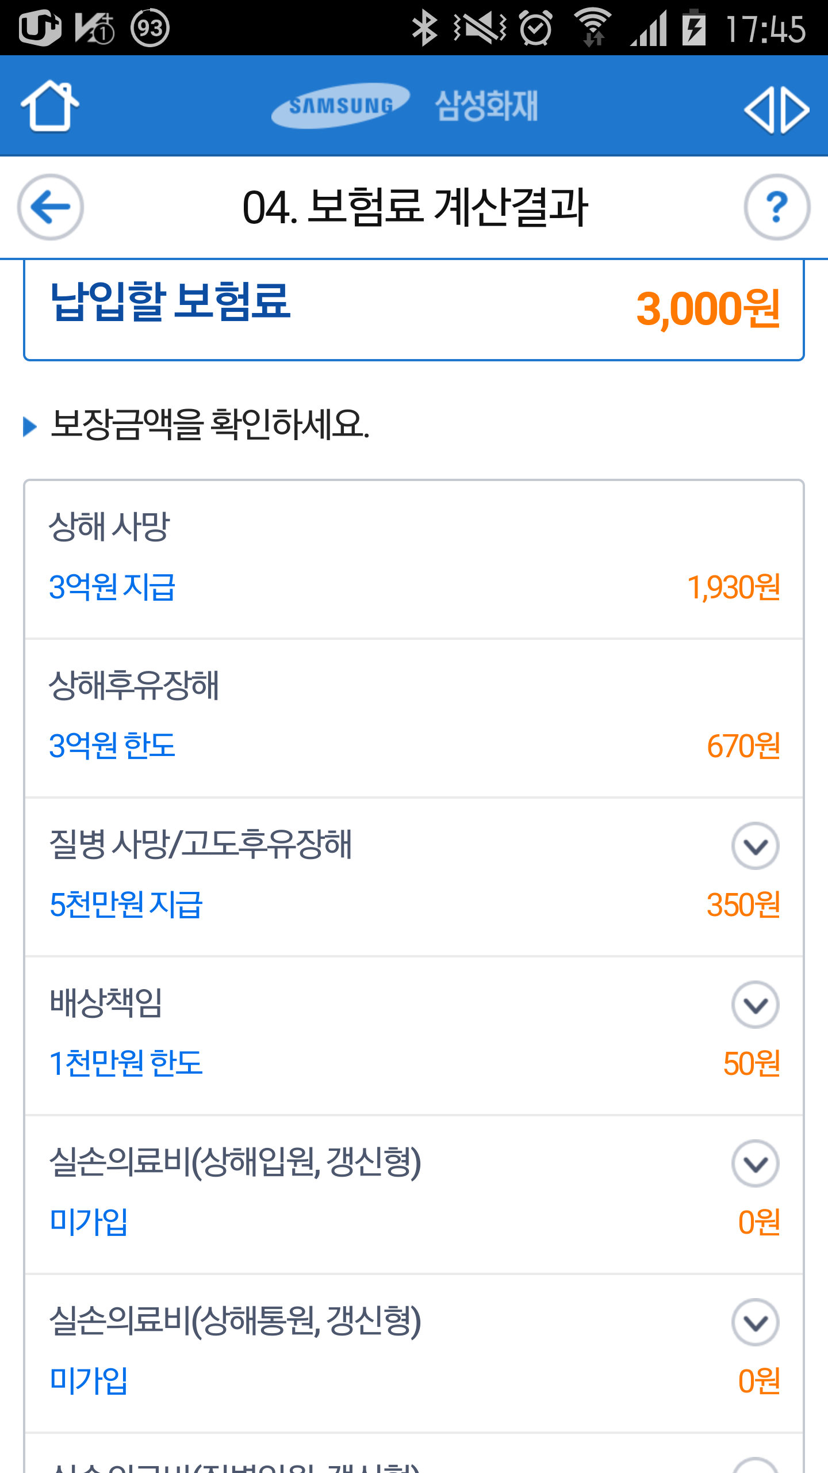828x1473 pixels.
Task: Go back using the circular arrow button
Action: [51, 207]
